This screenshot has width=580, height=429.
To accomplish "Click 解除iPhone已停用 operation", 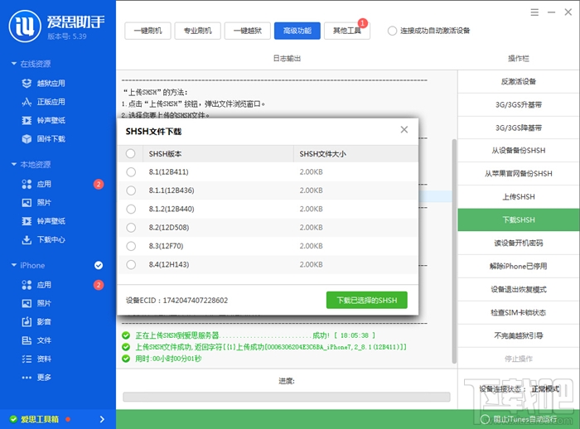I will tap(518, 266).
